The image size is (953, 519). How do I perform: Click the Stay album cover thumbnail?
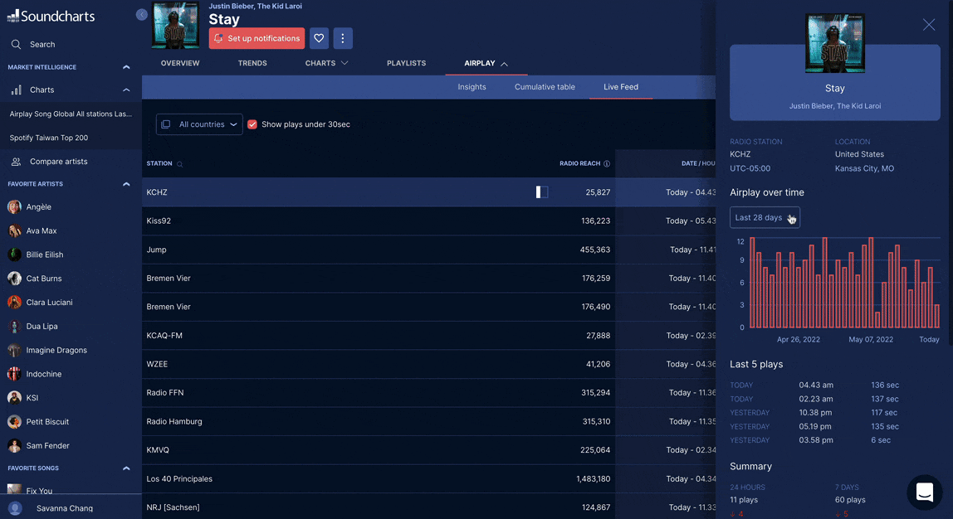click(175, 25)
